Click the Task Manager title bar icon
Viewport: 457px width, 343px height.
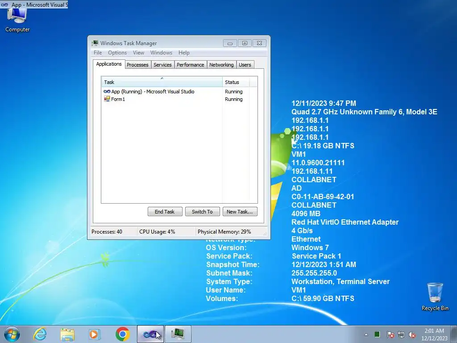click(x=95, y=43)
